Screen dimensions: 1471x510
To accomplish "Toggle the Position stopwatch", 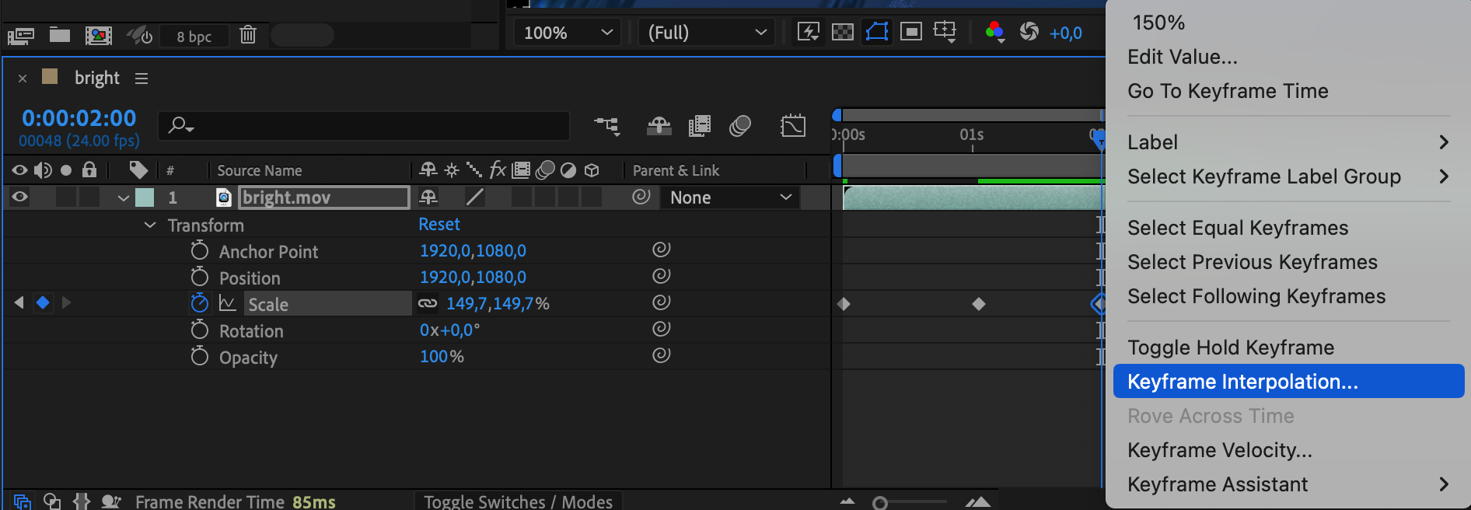I will click(200, 277).
